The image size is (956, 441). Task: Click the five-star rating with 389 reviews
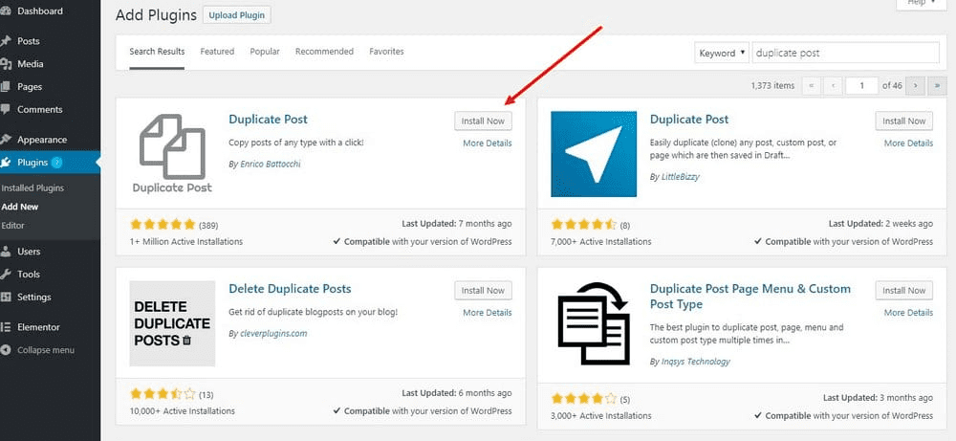pos(163,225)
